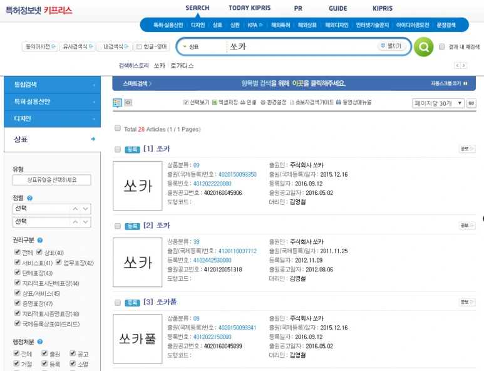This screenshot has height=371, width=484.
Task: Uncheck 거절 administrative status checkbox
Action: point(16,363)
